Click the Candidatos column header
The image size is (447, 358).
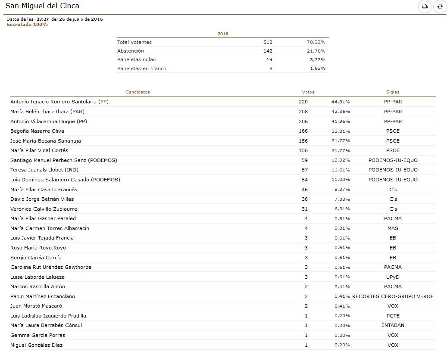(138, 92)
